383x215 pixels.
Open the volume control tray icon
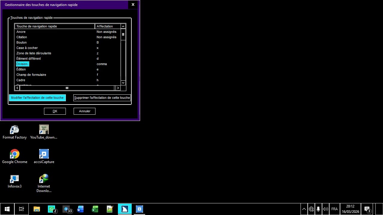326,209
